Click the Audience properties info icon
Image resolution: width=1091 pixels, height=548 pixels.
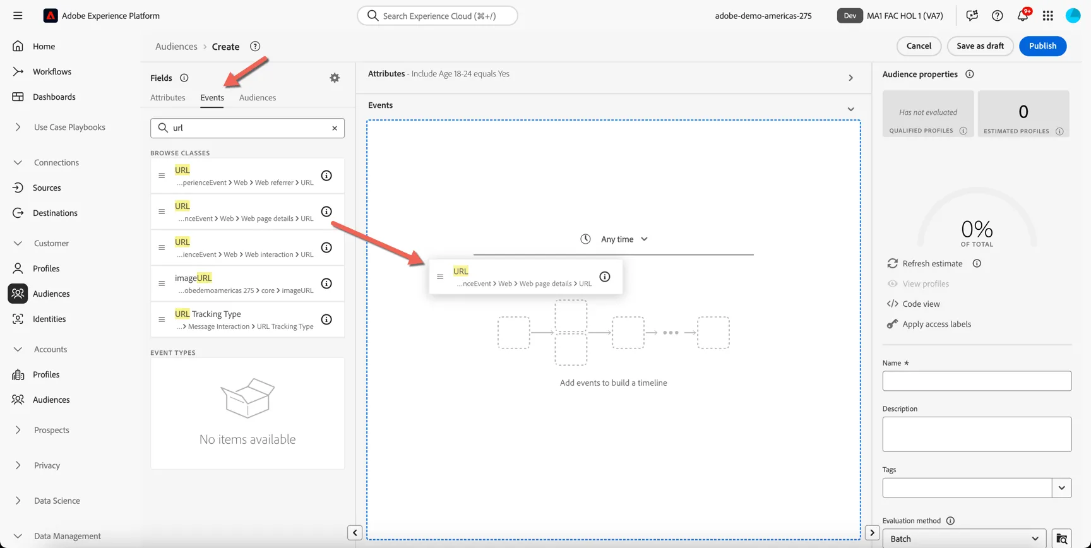coord(970,74)
